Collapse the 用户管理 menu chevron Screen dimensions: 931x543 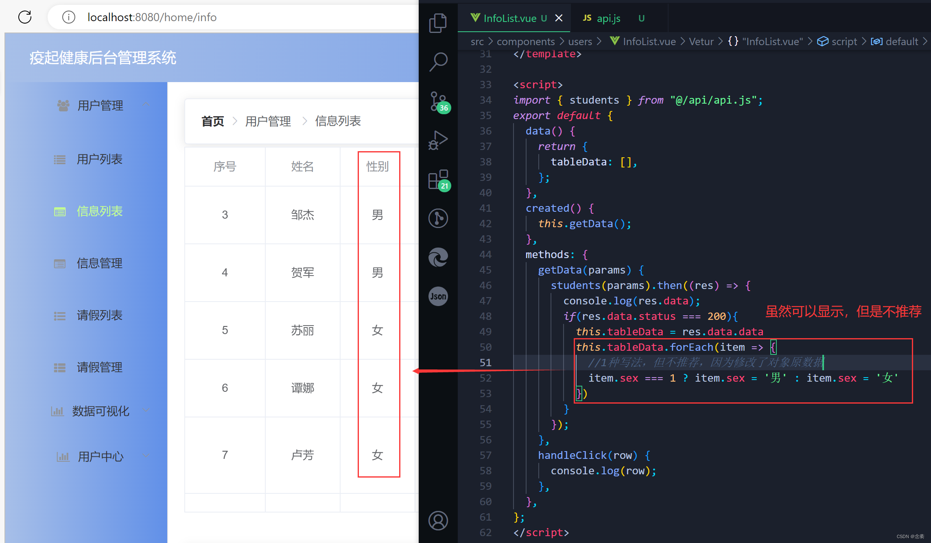tap(146, 105)
